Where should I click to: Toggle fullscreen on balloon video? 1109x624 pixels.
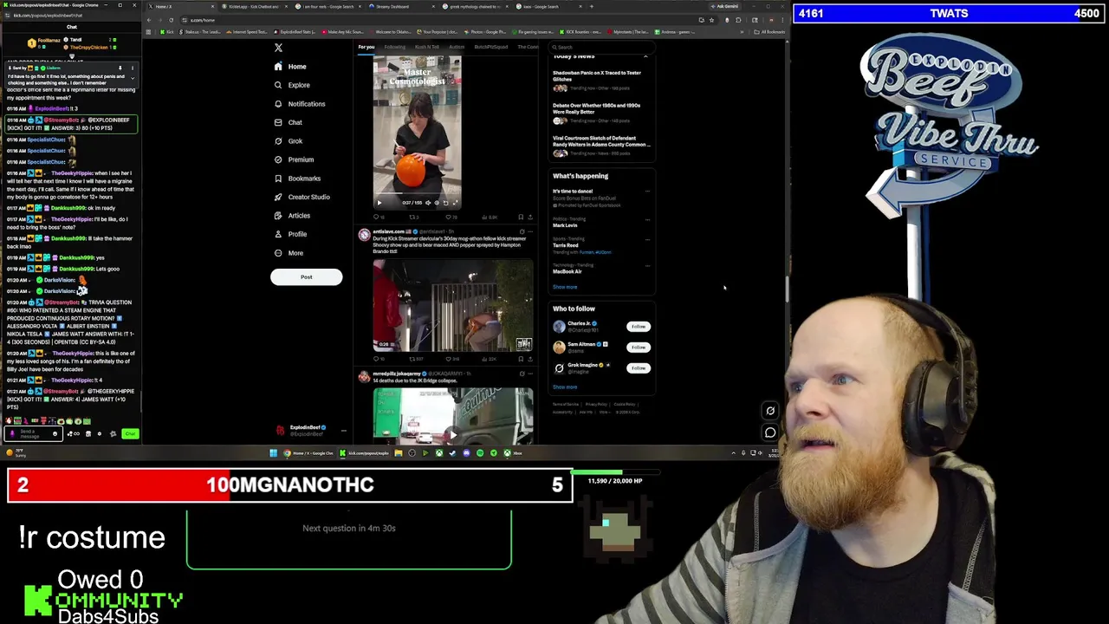pyautogui.click(x=456, y=203)
